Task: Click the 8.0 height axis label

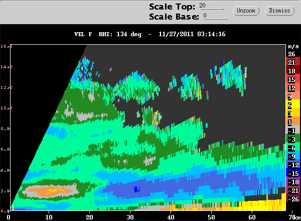Action: coord(5,129)
